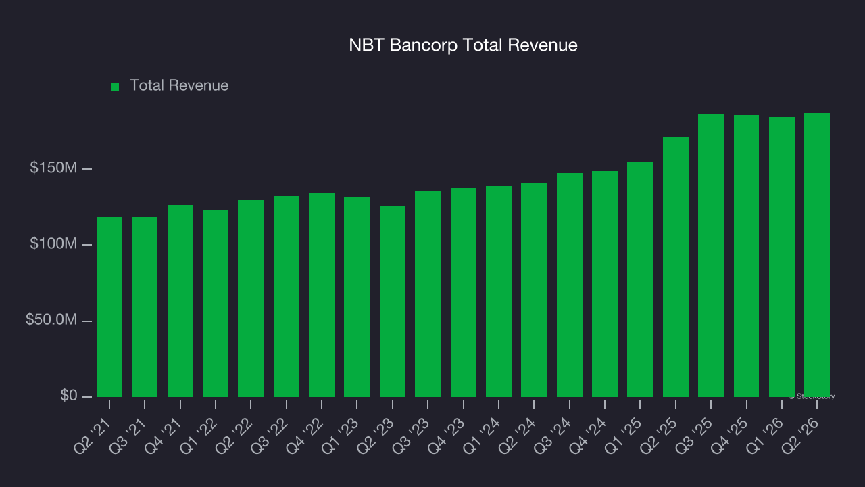865x487 pixels.
Task: Select the bar for Q4 '25
Action: click(x=747, y=256)
